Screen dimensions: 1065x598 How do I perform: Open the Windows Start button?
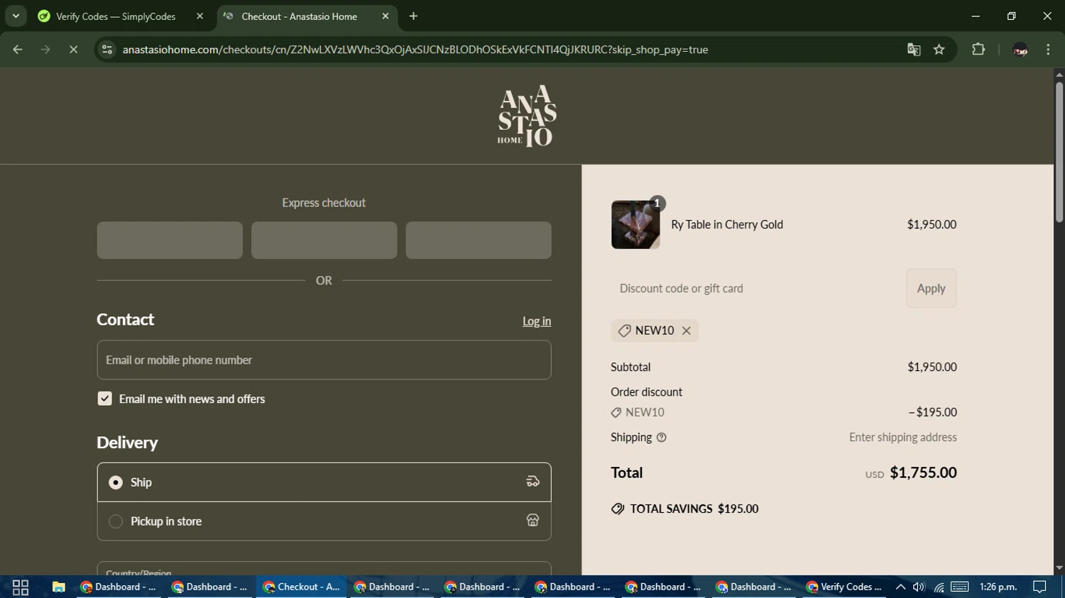(21, 587)
